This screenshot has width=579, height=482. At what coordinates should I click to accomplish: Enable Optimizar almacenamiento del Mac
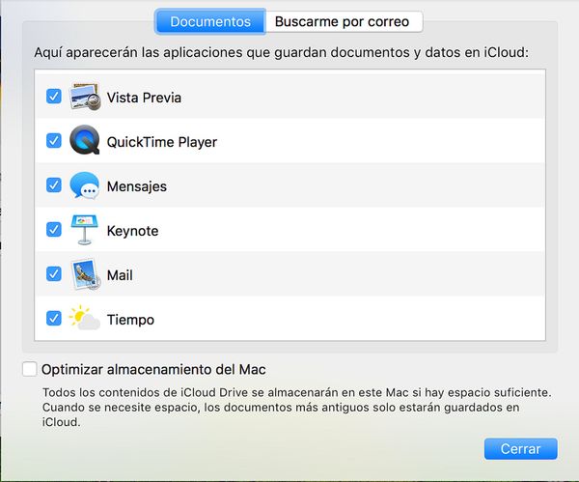pyautogui.click(x=30, y=369)
